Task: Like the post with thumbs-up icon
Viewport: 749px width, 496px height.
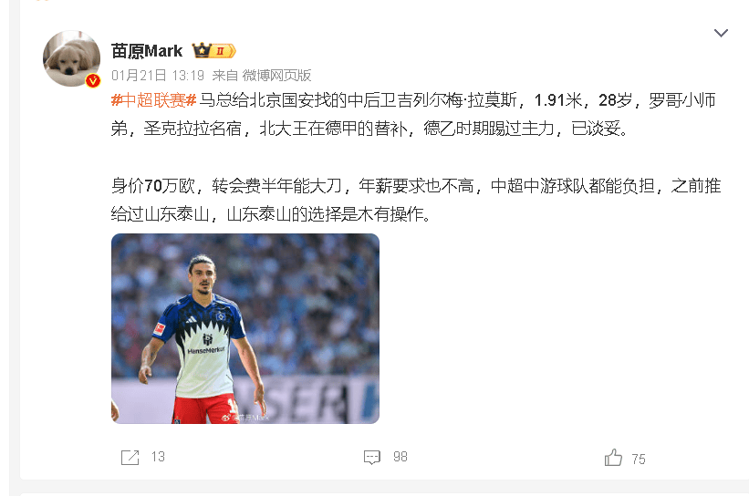Action: pos(613,458)
